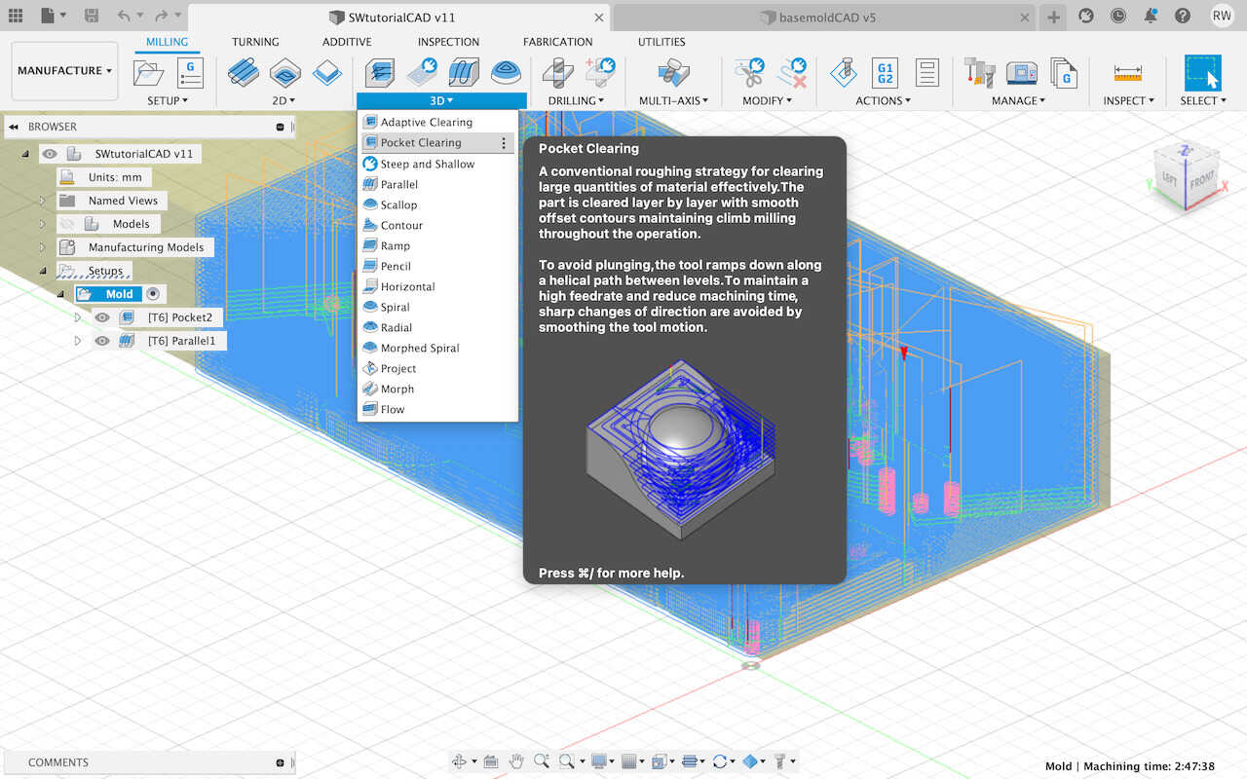Image resolution: width=1247 pixels, height=779 pixels.
Task: Open the job status clock icon
Action: coord(1118,16)
